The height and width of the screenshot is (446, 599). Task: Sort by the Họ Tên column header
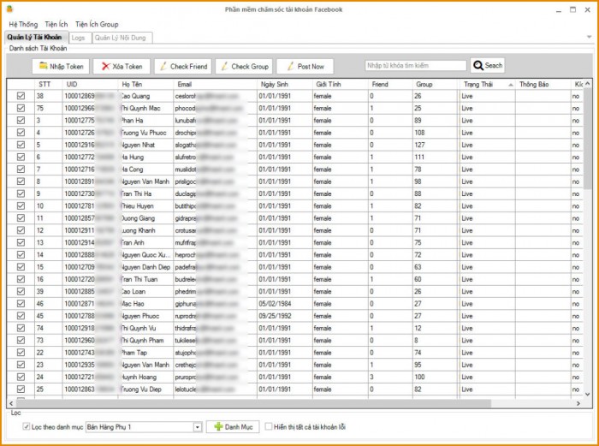click(x=145, y=84)
